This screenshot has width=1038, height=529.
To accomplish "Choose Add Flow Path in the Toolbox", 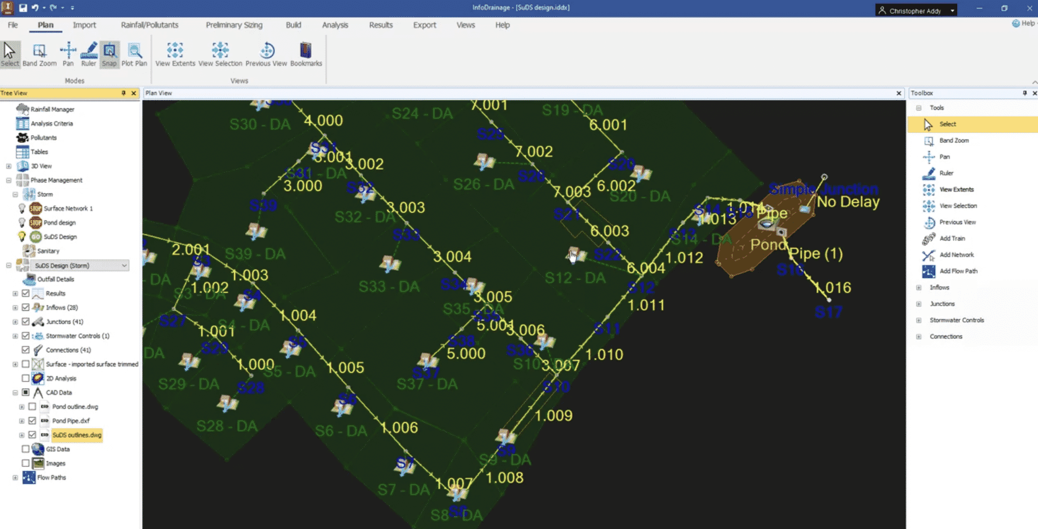I will tap(958, 271).
